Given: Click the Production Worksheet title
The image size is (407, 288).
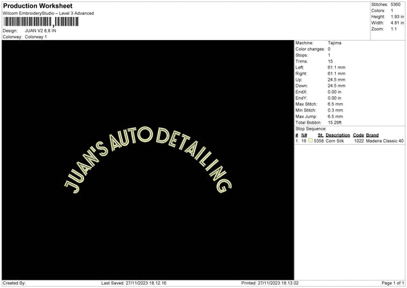Looking at the screenshot, I should point(37,5).
